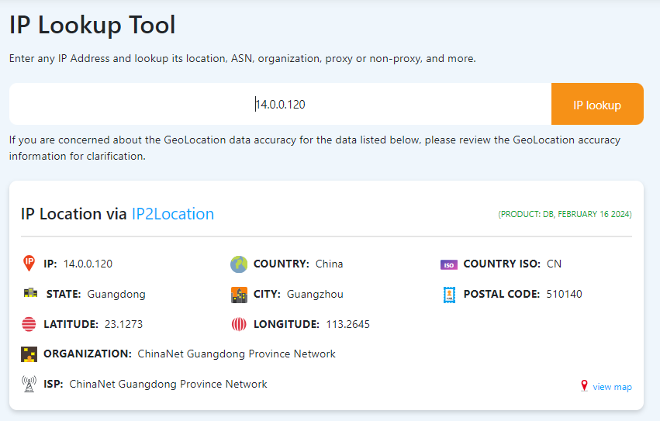
Task: Click the ISP antenna tower icon
Action: [x=29, y=384]
